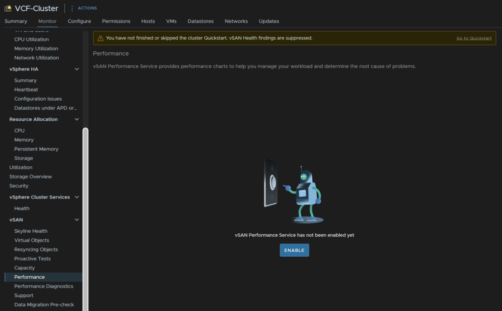Click the ENABLE button
The image size is (502, 311).
point(295,250)
